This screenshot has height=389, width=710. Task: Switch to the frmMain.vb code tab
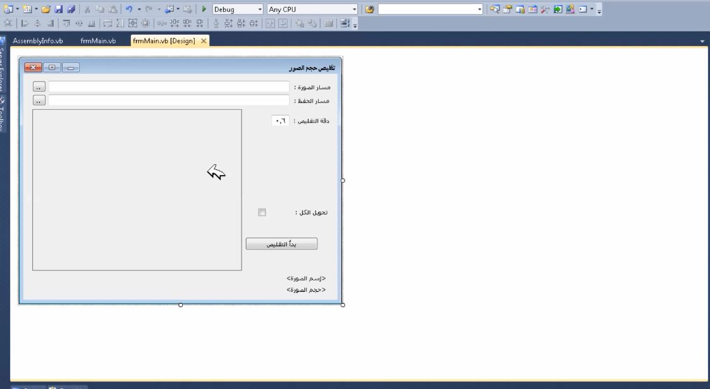point(98,41)
